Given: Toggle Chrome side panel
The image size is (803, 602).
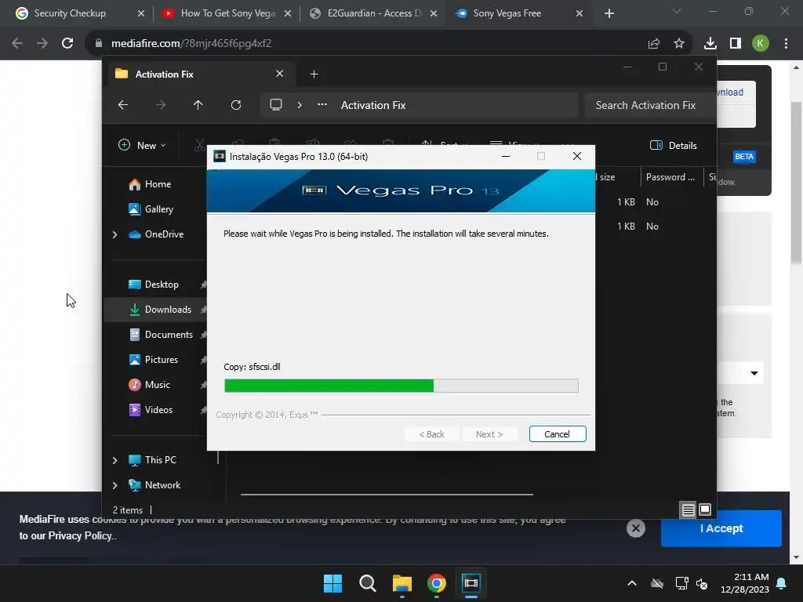Looking at the screenshot, I should (736, 44).
